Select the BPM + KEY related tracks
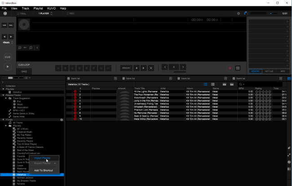Screen dimensions: 292x186 [18, 111]
